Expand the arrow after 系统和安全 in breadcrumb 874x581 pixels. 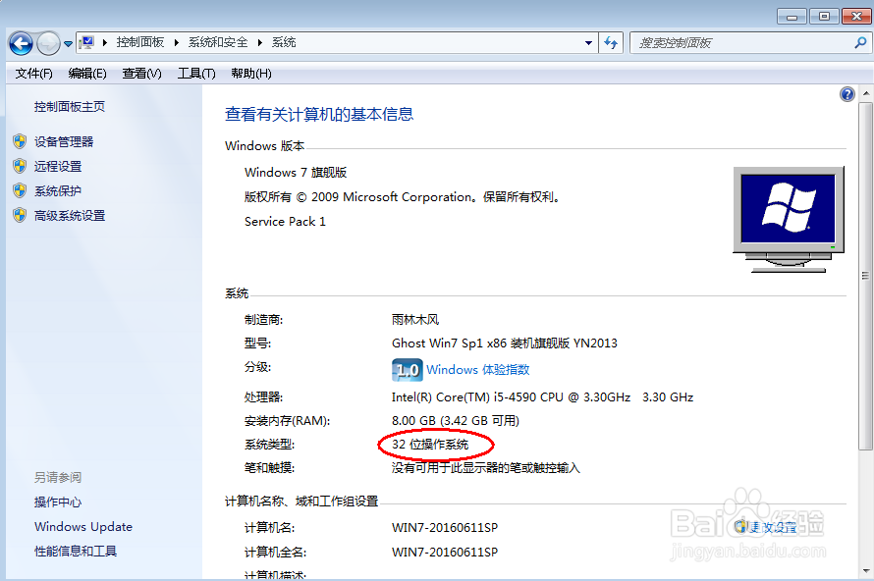click(x=260, y=42)
